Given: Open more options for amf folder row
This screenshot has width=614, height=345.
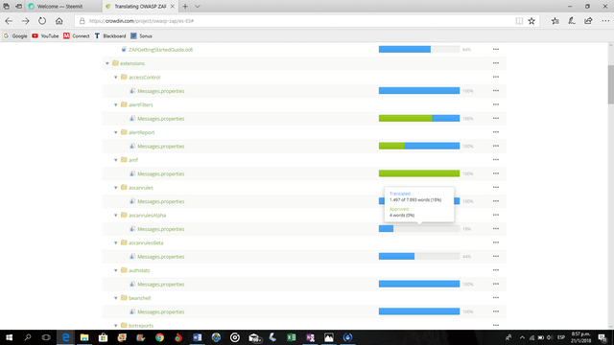Looking at the screenshot, I should 496,160.
